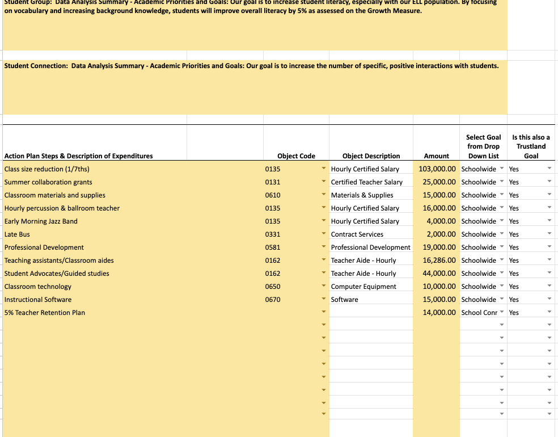
Task: Expand Trustland Goal dropdown for Instructional Software
Action: [x=549, y=299]
